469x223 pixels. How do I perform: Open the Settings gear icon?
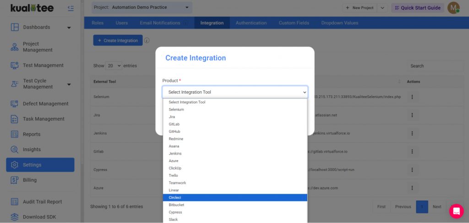click(15, 165)
